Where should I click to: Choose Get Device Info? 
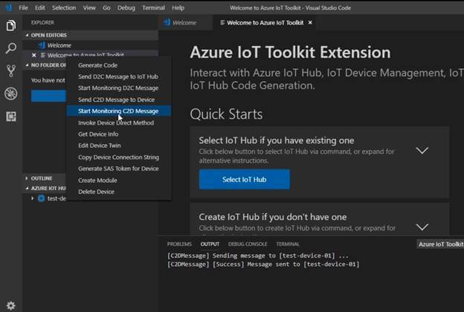(98, 134)
